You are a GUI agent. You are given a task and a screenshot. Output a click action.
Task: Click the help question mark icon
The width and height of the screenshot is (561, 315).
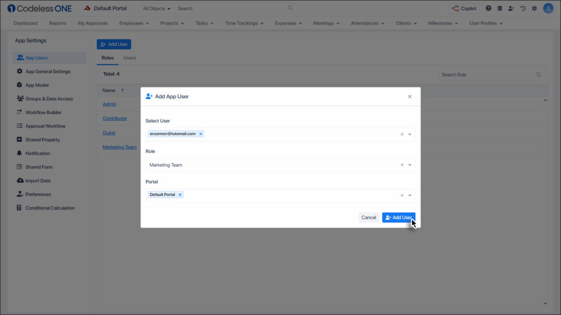click(x=488, y=8)
